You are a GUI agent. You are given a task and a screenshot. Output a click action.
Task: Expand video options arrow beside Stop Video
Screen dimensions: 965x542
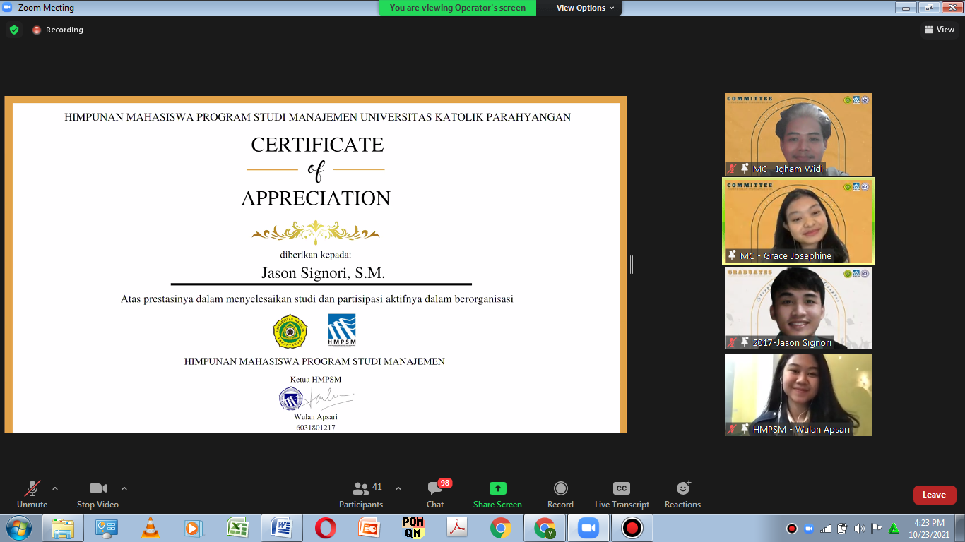(x=124, y=488)
